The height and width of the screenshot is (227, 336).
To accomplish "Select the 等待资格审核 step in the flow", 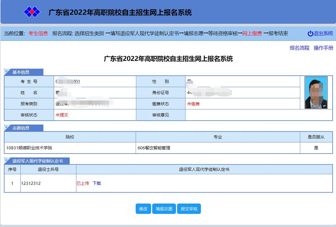I will tap(223, 34).
